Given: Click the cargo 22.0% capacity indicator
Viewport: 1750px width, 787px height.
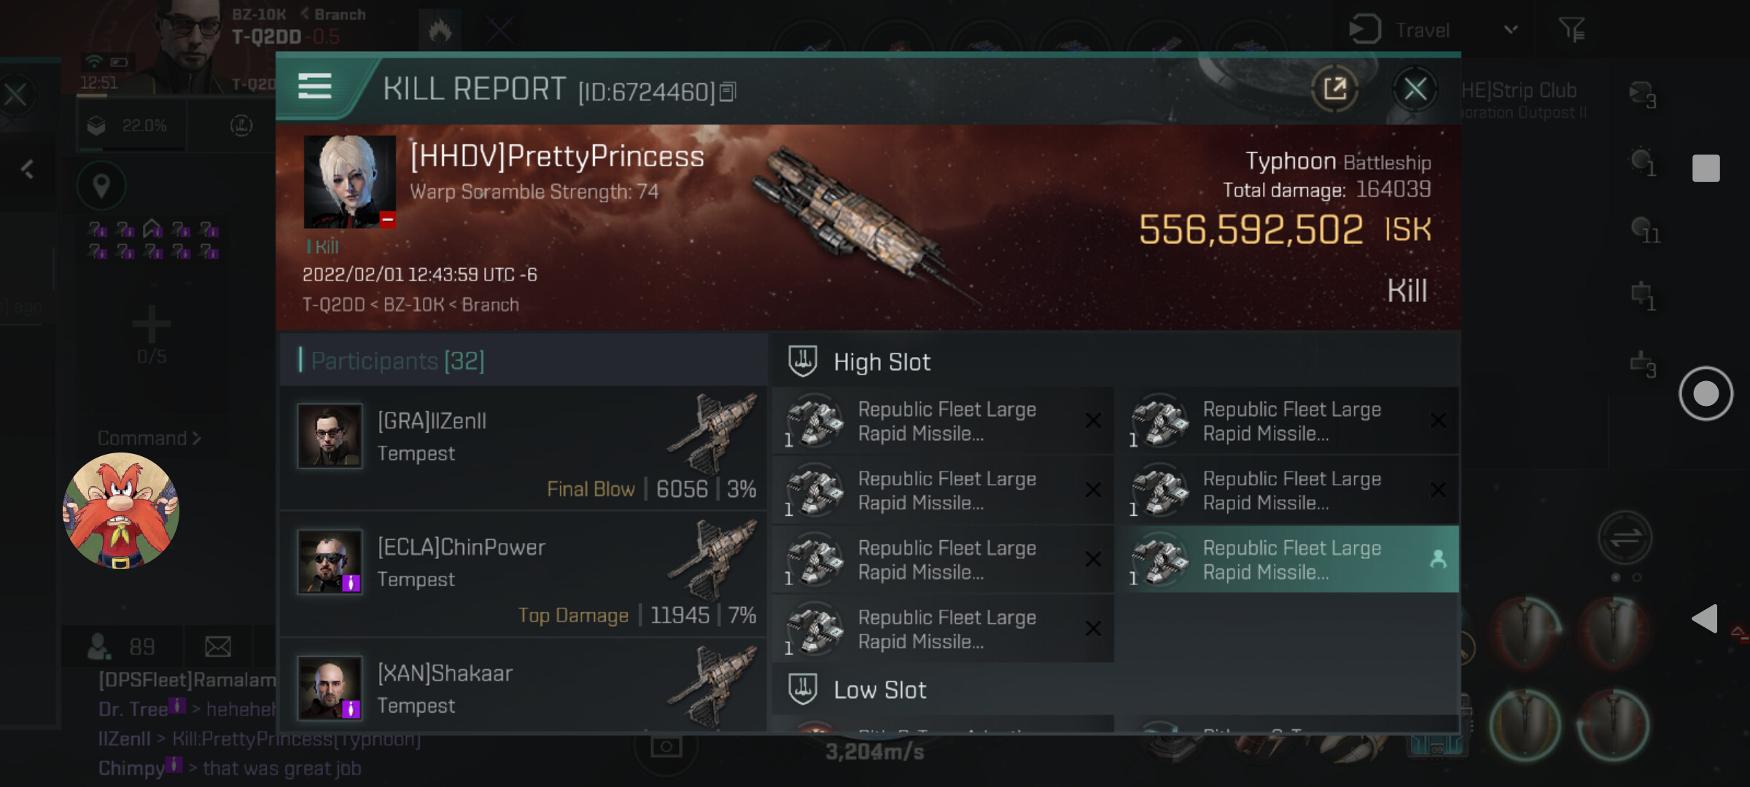Looking at the screenshot, I should [130, 126].
